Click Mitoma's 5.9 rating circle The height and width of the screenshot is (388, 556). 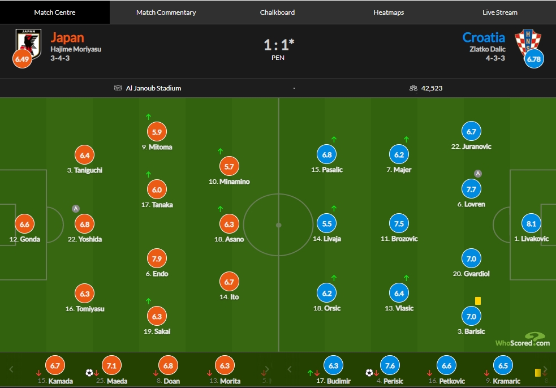tap(157, 132)
